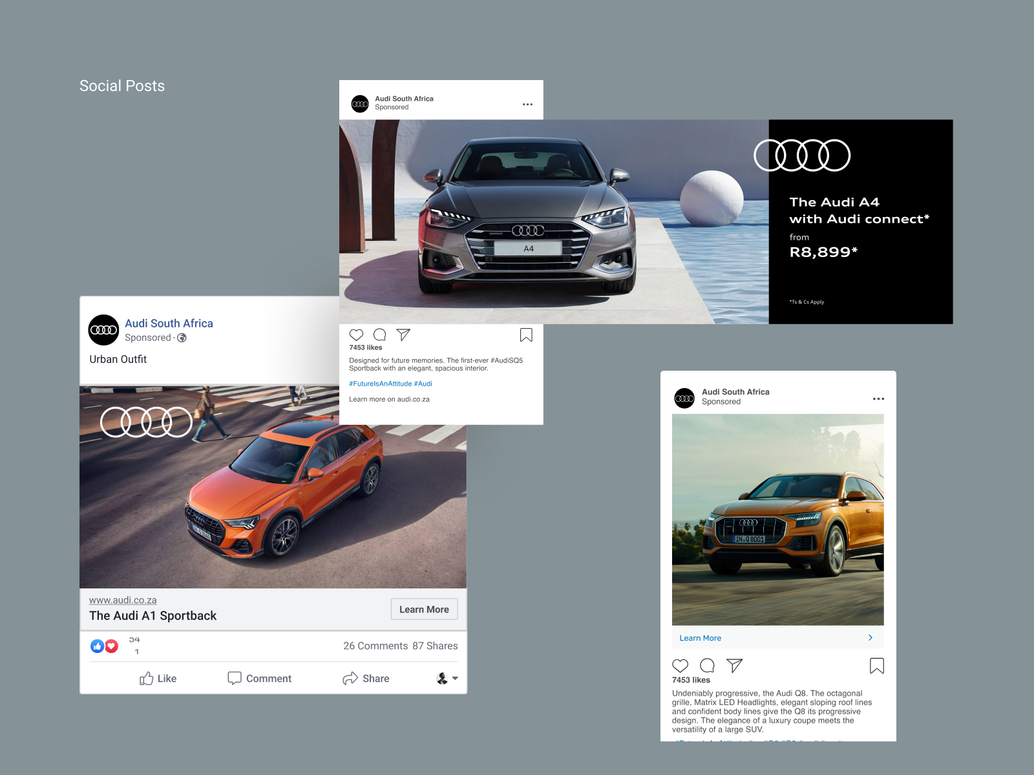Like the Audi A4 post with the heart icon

pos(356,335)
